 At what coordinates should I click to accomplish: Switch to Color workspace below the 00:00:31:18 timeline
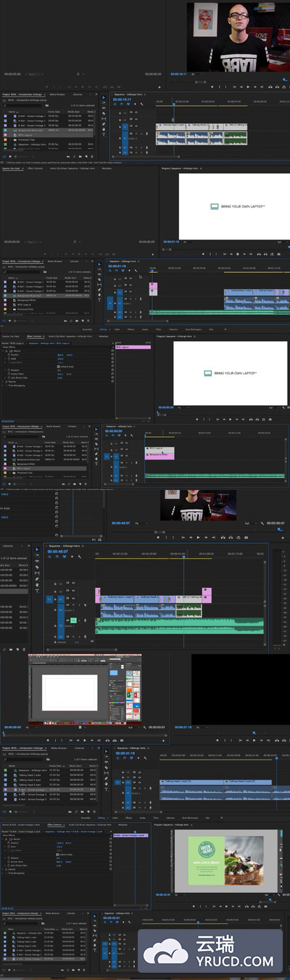[x=115, y=818]
